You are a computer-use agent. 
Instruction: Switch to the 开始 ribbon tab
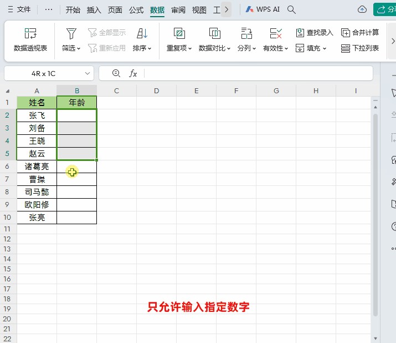click(73, 10)
